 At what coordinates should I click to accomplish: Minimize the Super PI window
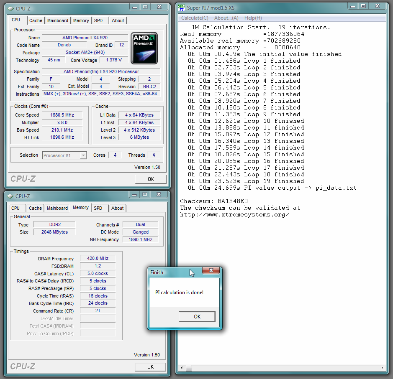[x=353, y=7]
